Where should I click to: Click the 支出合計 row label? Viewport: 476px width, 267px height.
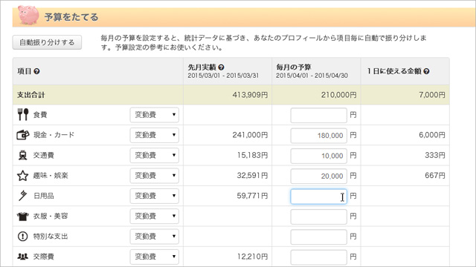31,95
